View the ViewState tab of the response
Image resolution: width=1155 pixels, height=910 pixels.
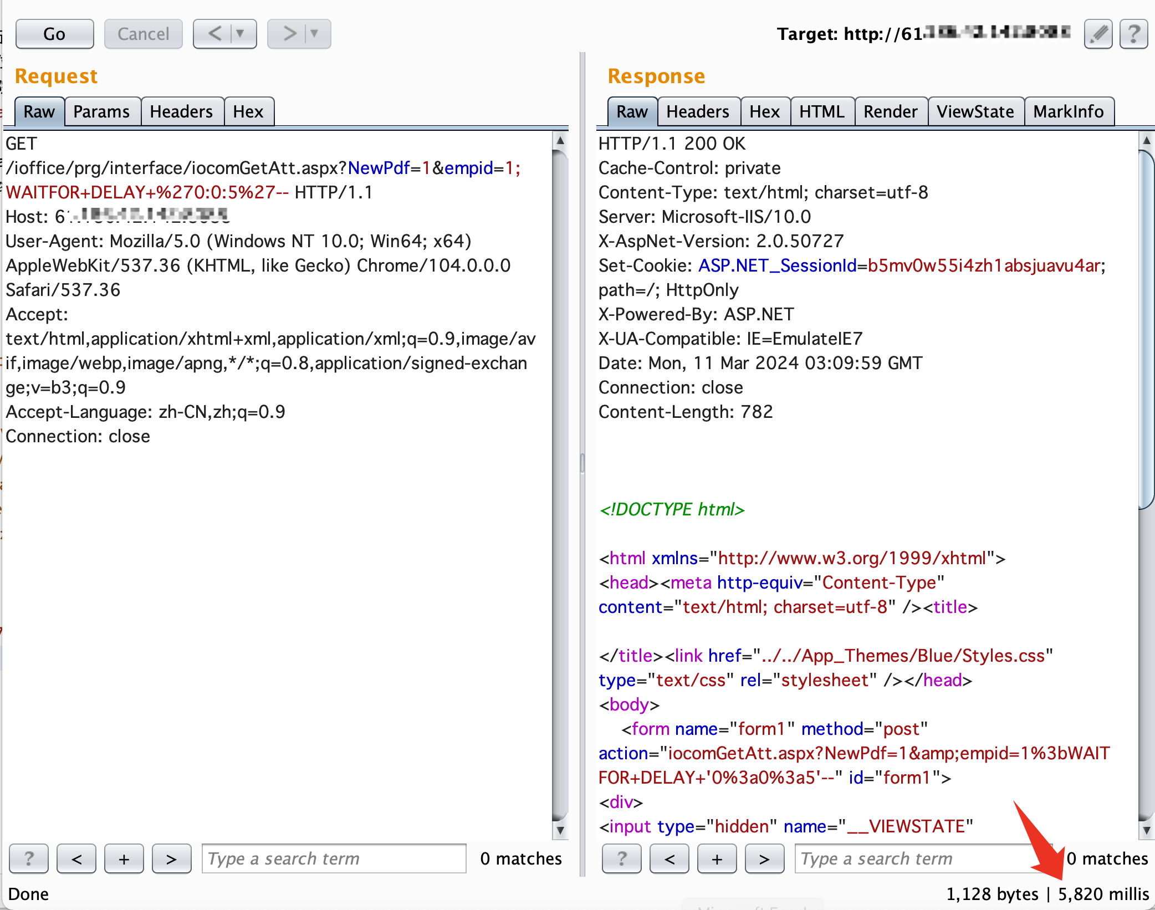[976, 111]
